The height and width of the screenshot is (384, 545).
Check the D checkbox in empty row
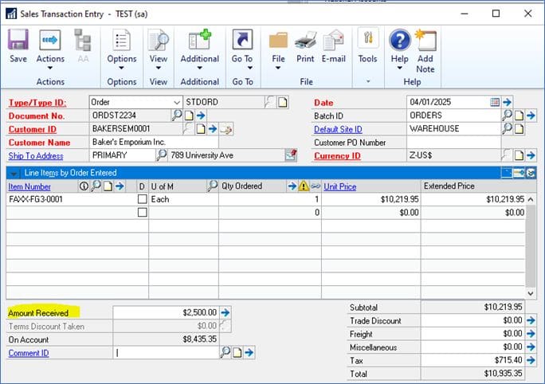click(x=142, y=213)
